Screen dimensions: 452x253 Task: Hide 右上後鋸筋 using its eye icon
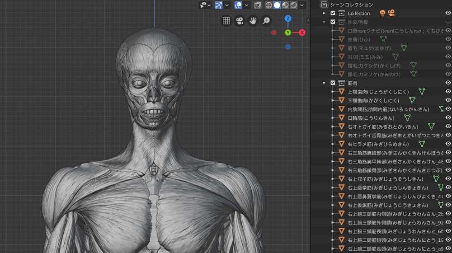[x=448, y=205]
